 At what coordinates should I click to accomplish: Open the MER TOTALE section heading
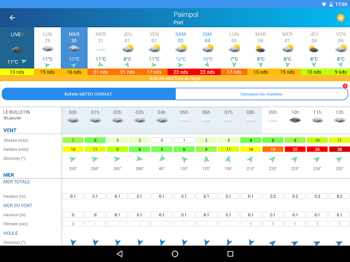[x=16, y=182]
